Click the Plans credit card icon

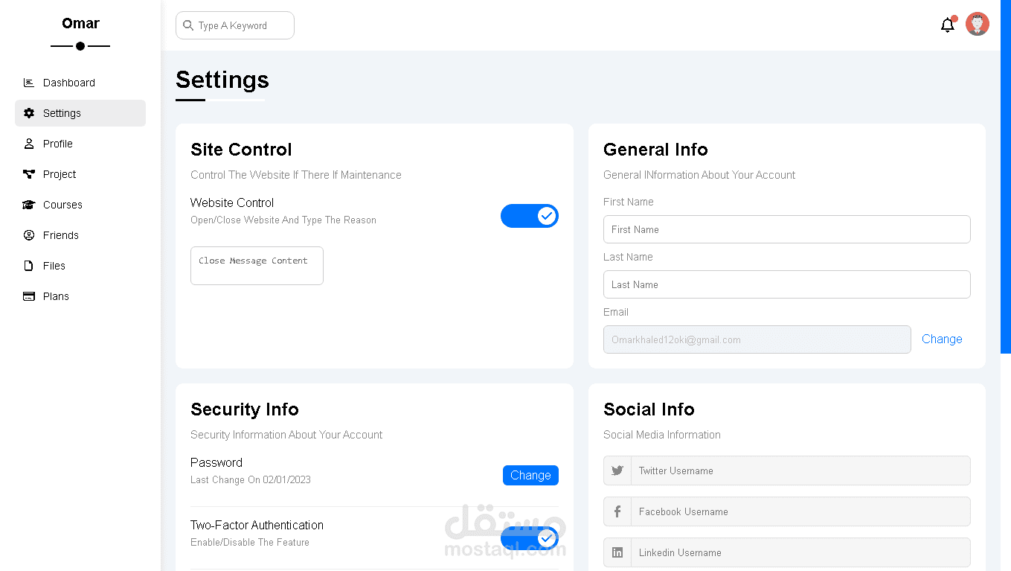click(x=29, y=296)
